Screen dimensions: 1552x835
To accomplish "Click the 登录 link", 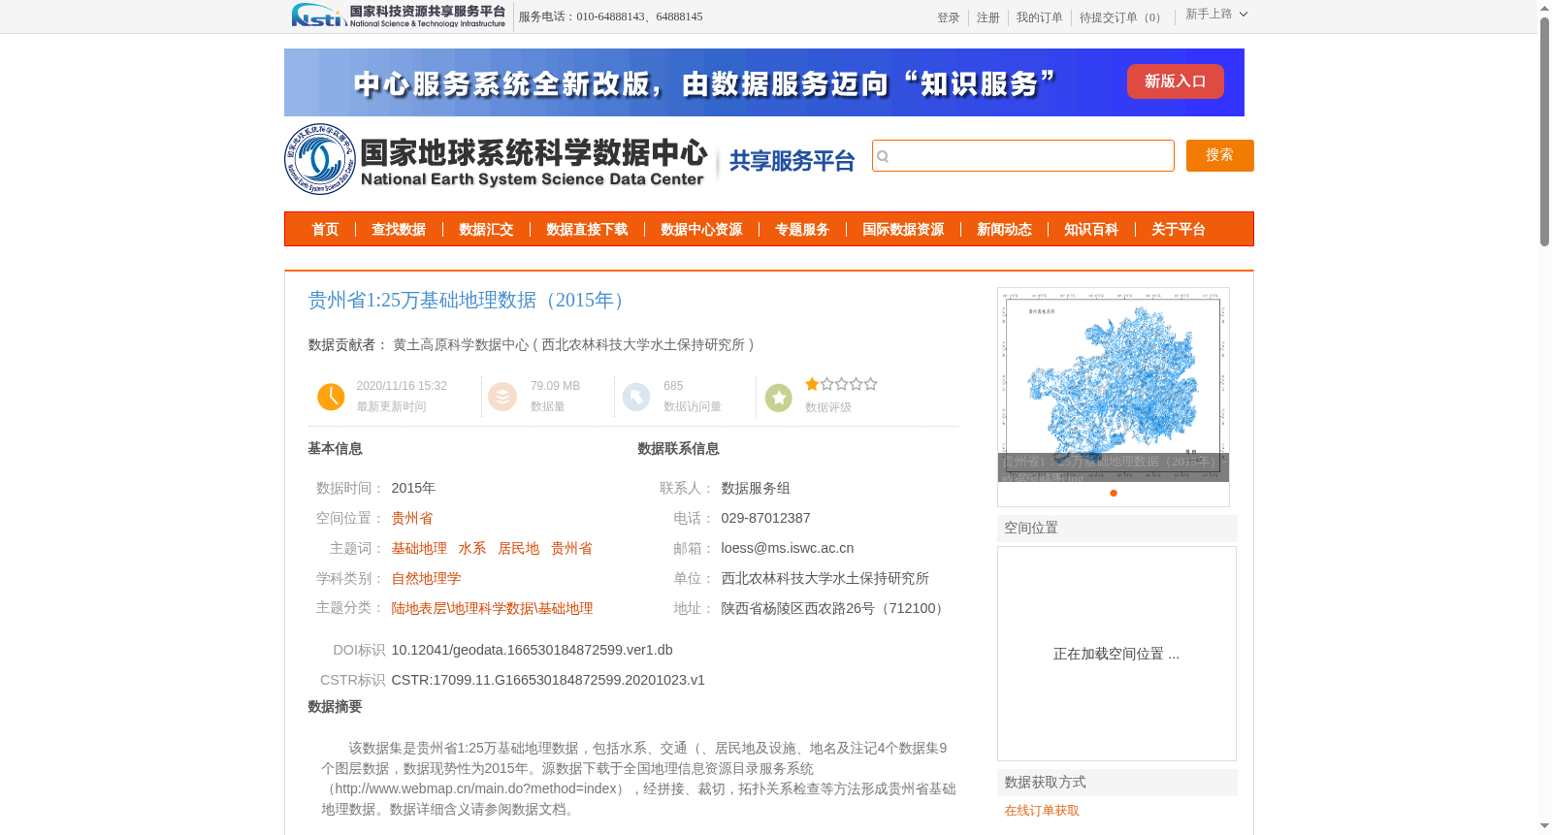I will 949,17.
